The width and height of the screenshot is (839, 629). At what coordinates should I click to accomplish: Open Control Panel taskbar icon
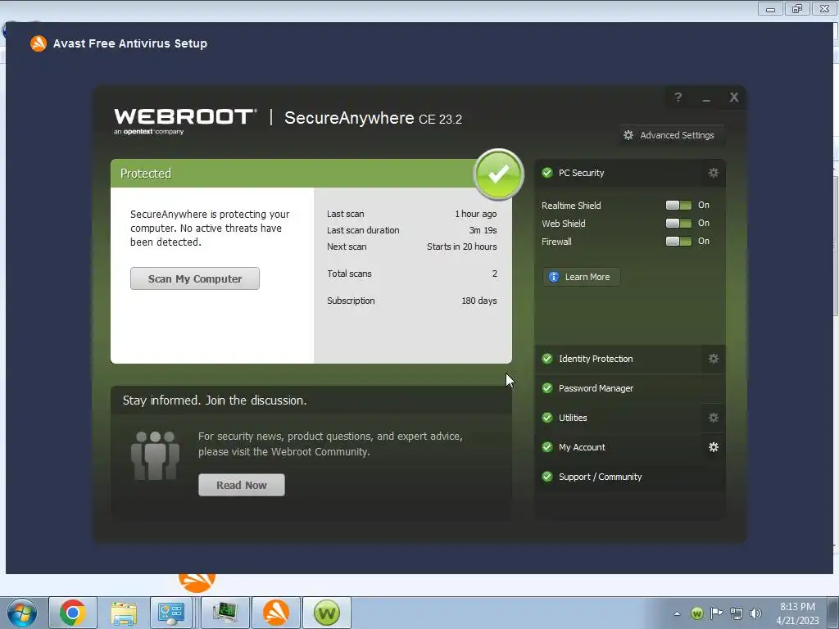tap(171, 613)
